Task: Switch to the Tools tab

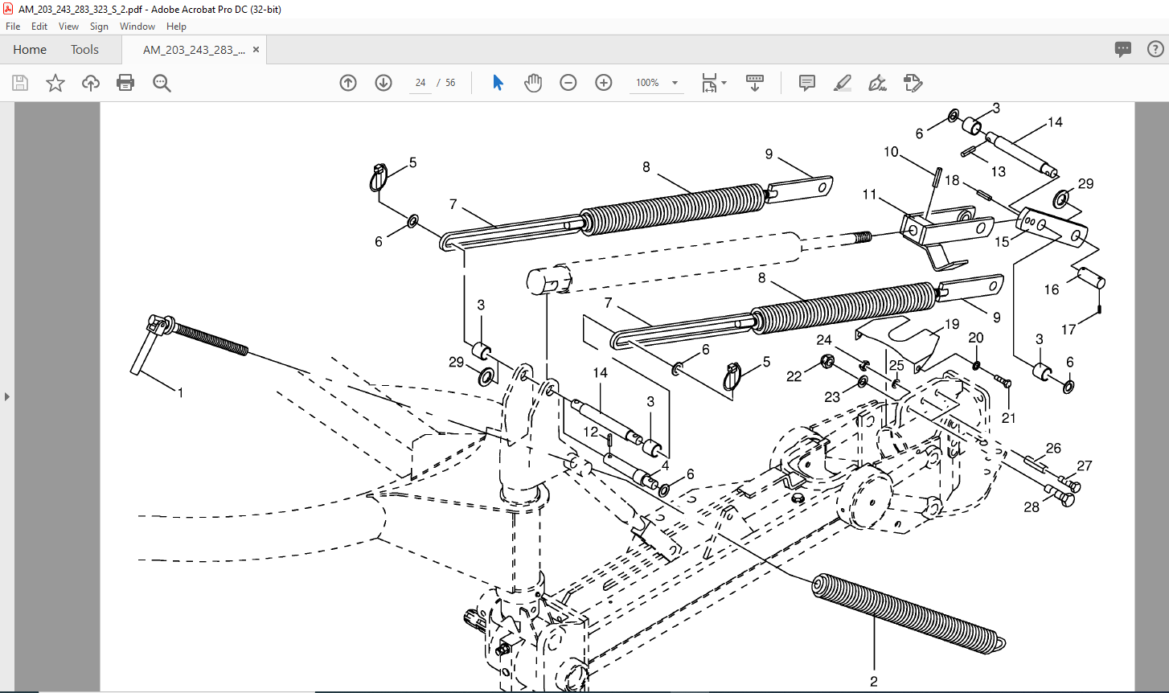Action: [84, 50]
